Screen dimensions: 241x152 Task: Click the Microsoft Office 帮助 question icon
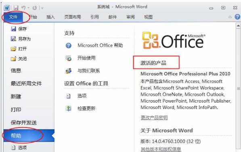pyautogui.click(x=69, y=45)
